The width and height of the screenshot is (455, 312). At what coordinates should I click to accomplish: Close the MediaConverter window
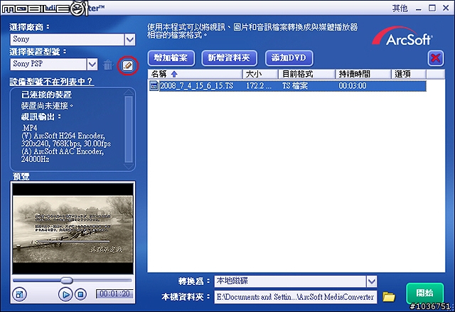click(446, 8)
